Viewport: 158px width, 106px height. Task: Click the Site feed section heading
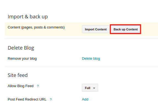18,75
